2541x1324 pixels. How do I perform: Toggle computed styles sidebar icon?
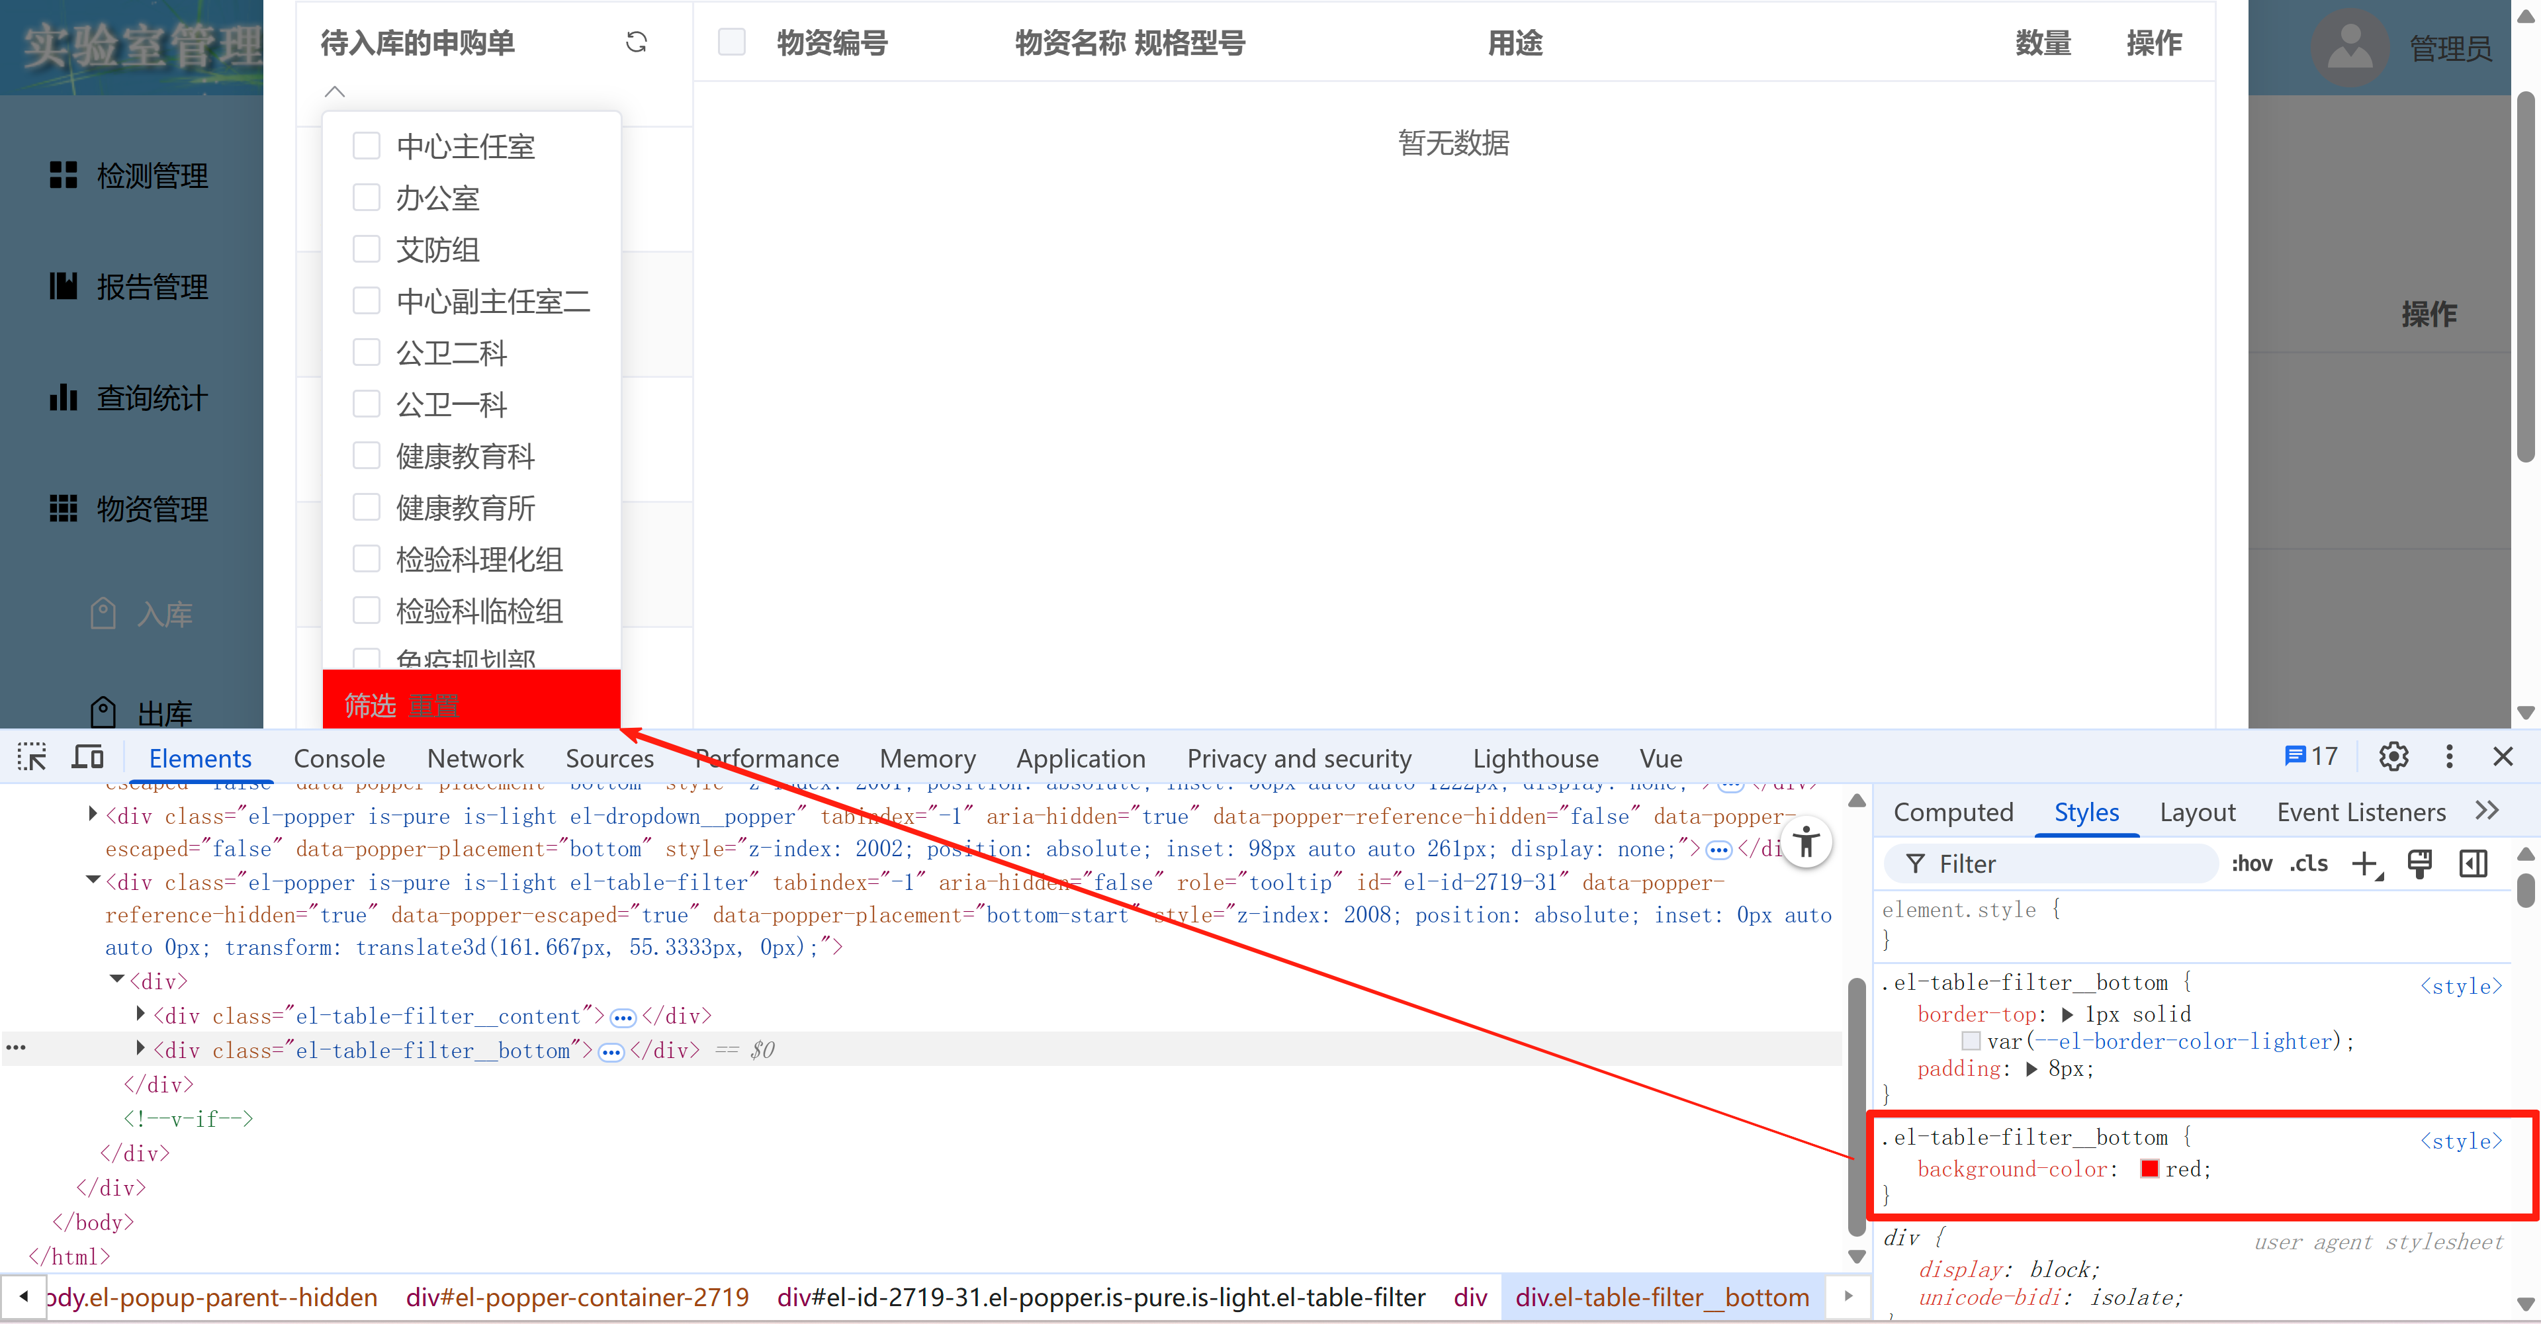click(2473, 864)
